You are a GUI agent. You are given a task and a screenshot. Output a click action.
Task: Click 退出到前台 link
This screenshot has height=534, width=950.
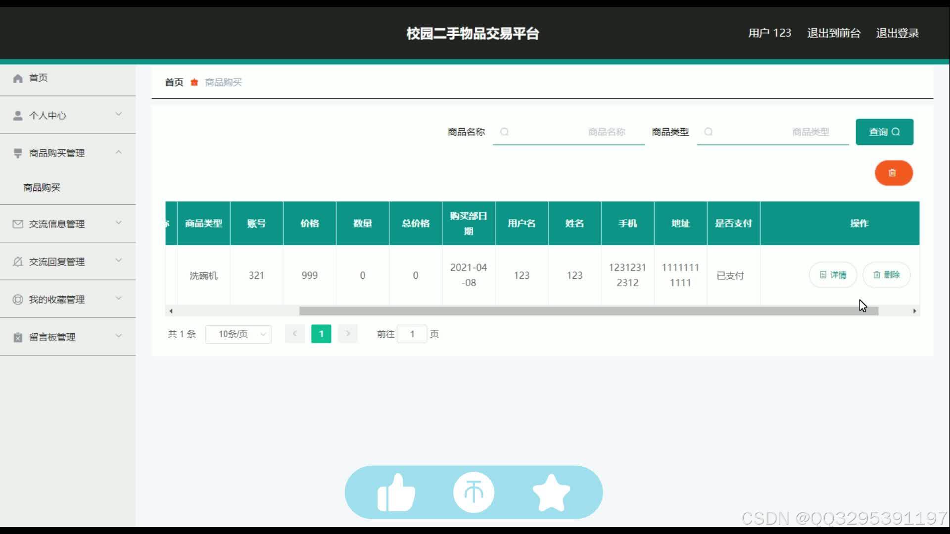pos(834,33)
